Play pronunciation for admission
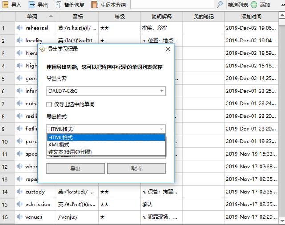Image resolution: width=285 pixels, height=225 pixels. 19,204
